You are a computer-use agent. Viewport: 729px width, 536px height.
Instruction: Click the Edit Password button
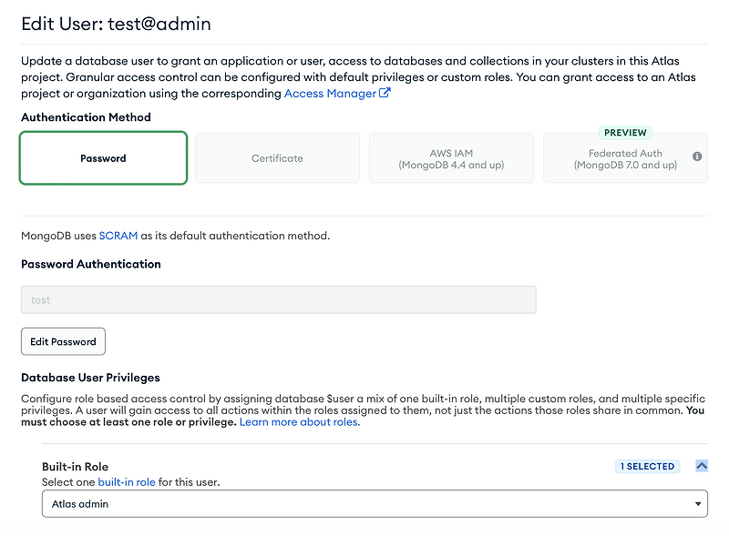pos(63,341)
